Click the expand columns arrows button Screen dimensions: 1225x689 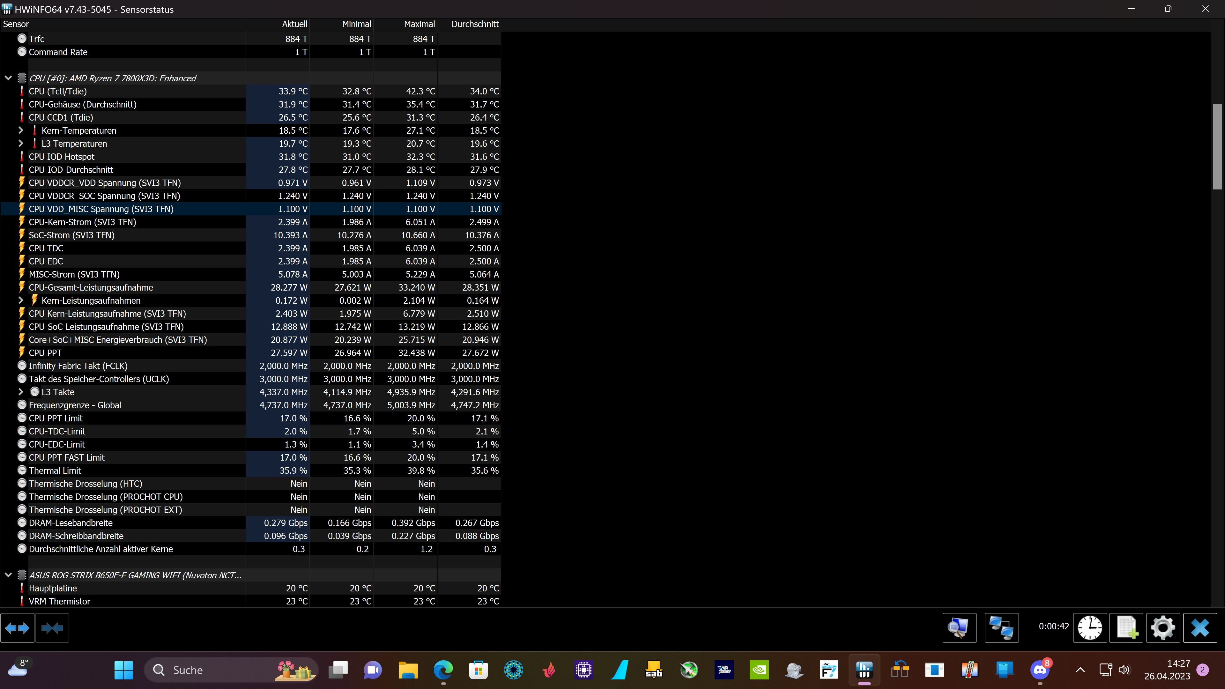pyautogui.click(x=17, y=628)
